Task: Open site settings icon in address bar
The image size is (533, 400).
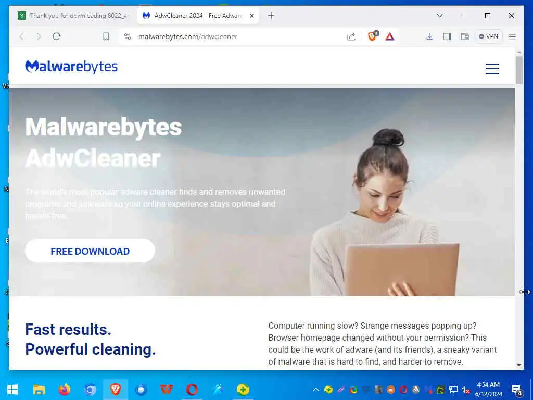Action: click(128, 36)
